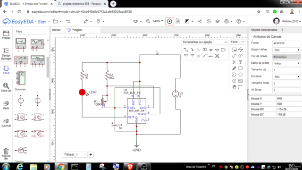The width and height of the screenshot is (302, 170).
Task: Place an outlined ground symbol
Action: (217, 50)
